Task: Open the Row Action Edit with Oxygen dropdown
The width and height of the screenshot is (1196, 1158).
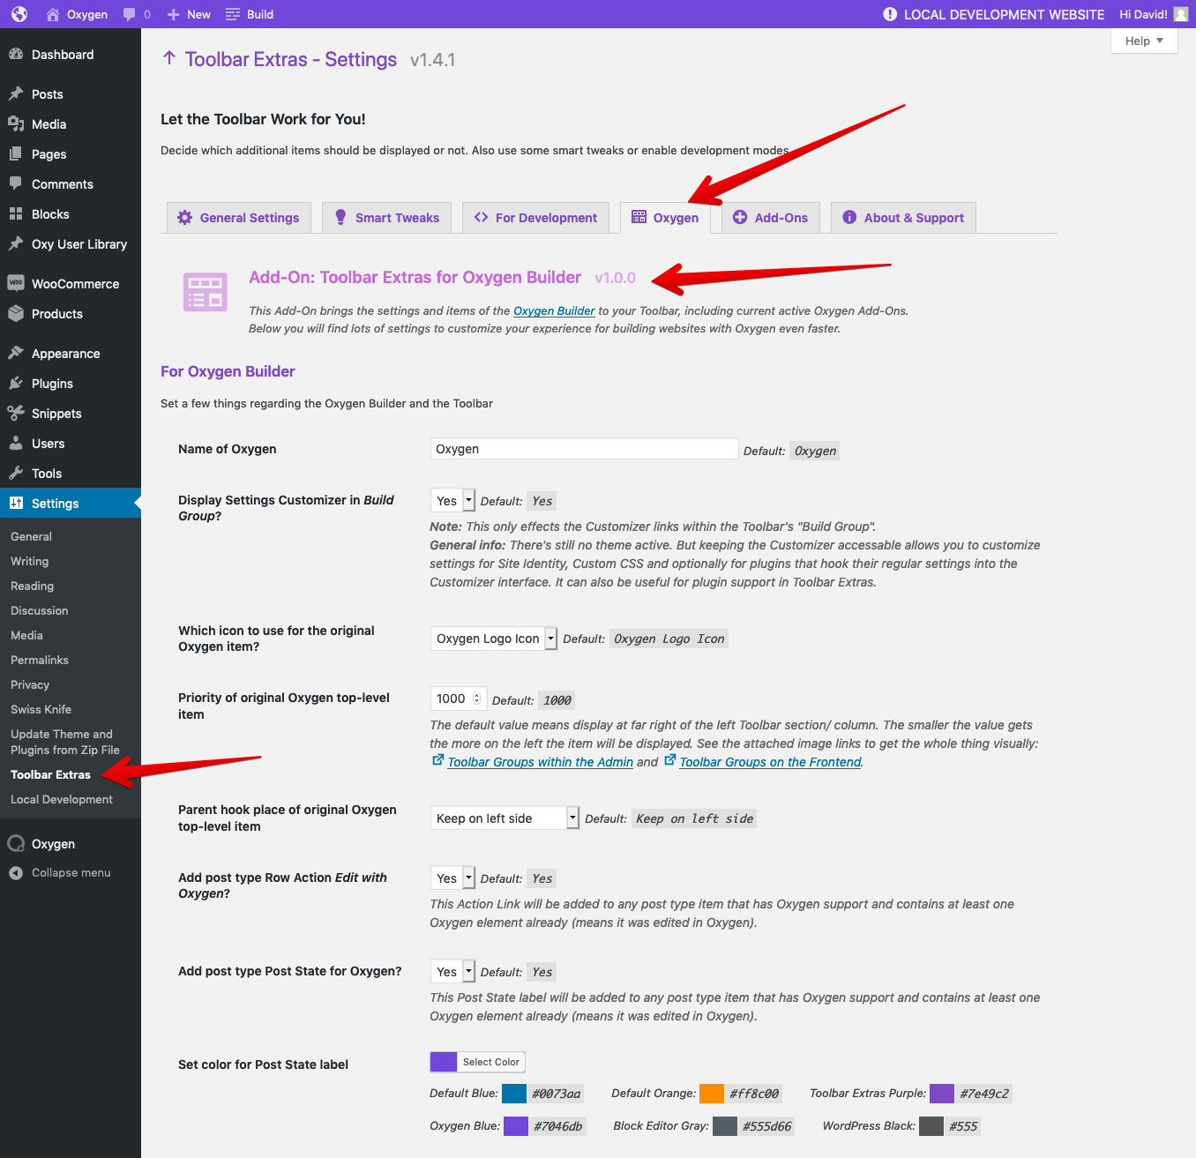Action: click(x=452, y=878)
